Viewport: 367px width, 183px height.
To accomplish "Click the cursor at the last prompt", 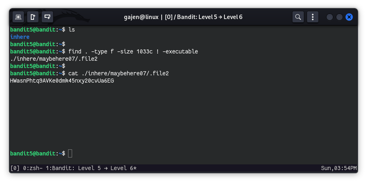I will point(70,153).
